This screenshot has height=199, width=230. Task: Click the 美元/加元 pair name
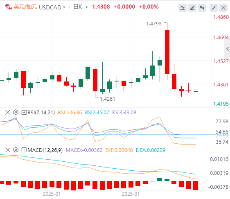coord(25,7)
